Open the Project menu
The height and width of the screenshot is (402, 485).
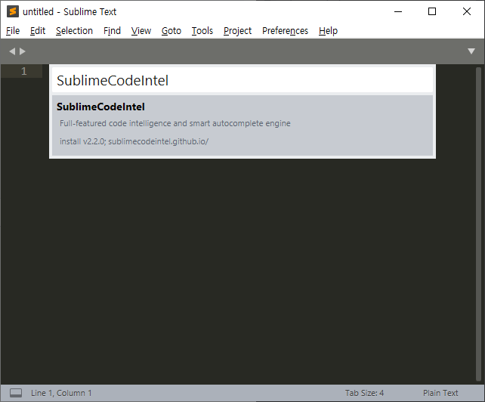[237, 31]
